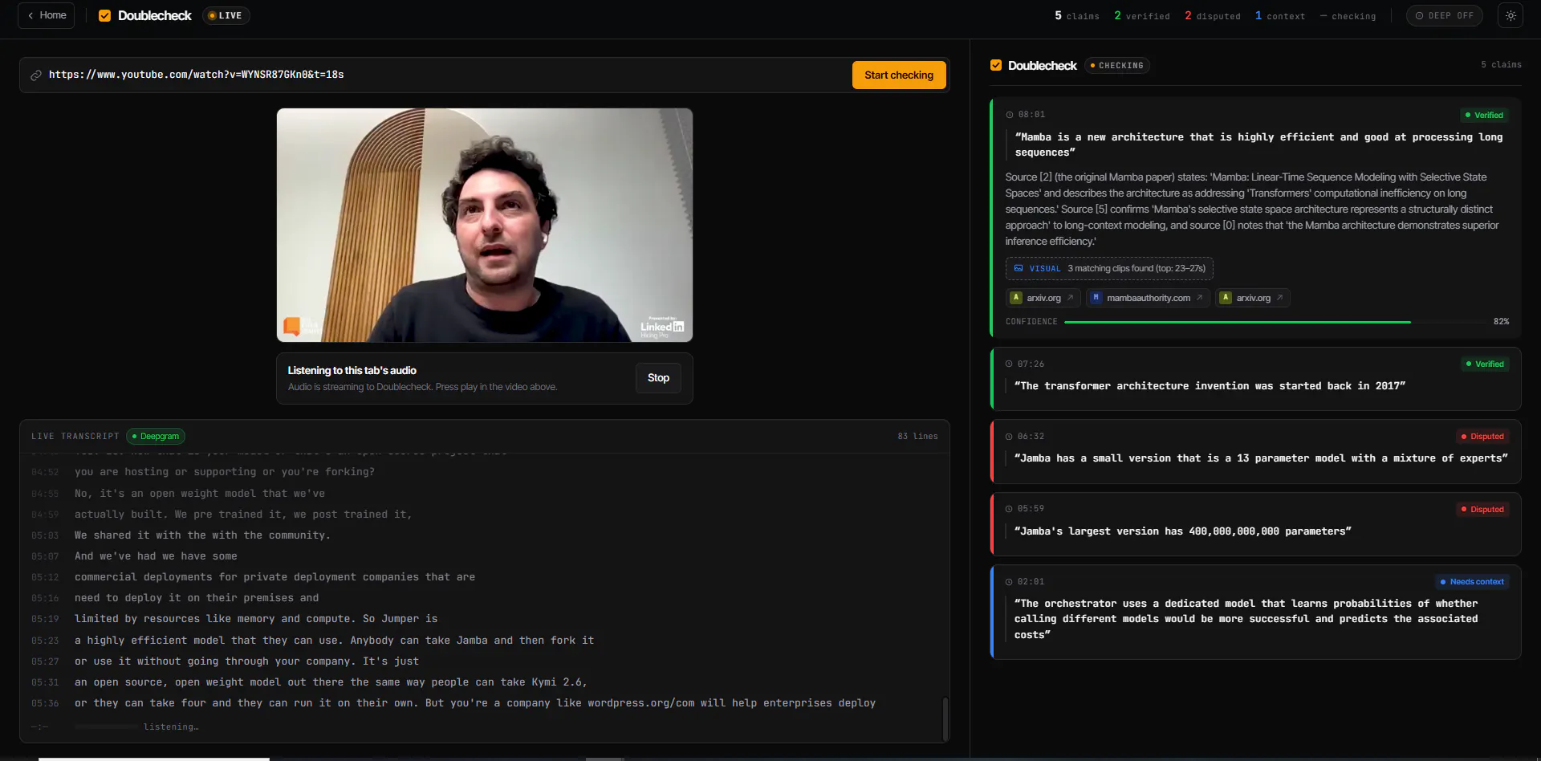The height and width of the screenshot is (761, 1541).
Task: Click the LIVE TRANSCRIPT heading
Action: point(75,437)
